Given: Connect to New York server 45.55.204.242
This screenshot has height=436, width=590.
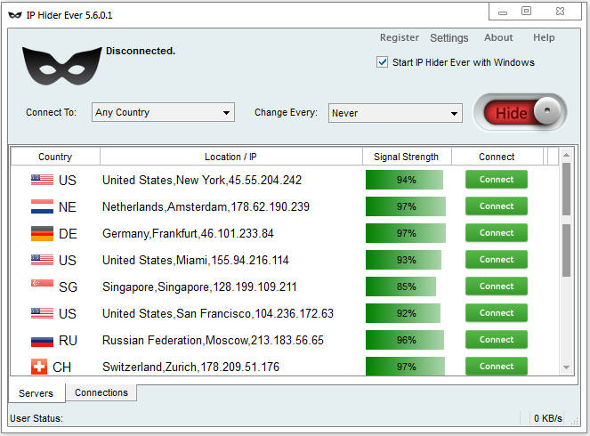Looking at the screenshot, I should click(x=497, y=180).
